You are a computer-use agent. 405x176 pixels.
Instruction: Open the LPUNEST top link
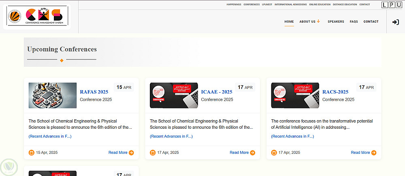pyautogui.click(x=267, y=4)
